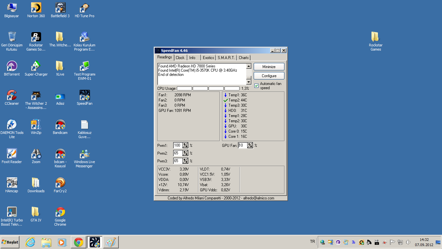Open Windows Explorer from the taskbar
The width and height of the screenshot is (442, 249).
(x=46, y=242)
